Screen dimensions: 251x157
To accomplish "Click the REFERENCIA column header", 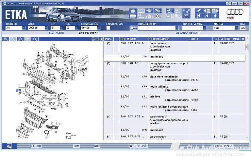I will 133,39.
